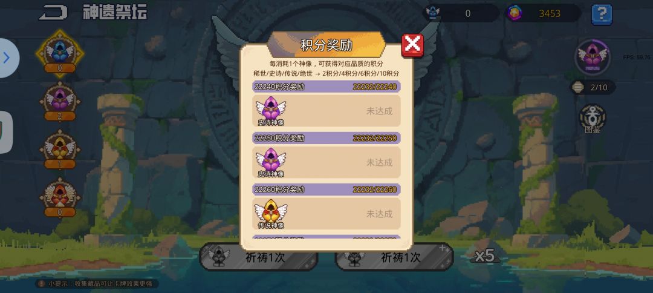Tap the back arrow next to 神遗祭坛
The height and width of the screenshot is (293, 653).
(53, 13)
